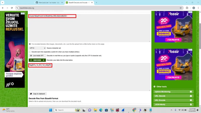Open the Chrome three-dot menu
Viewport: 201px width, 113px height.
coord(198,8)
